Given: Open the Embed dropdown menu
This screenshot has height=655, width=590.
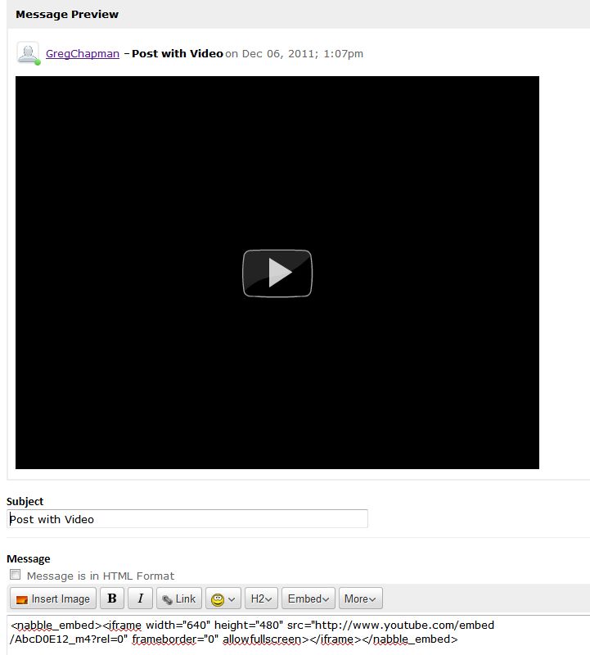Looking at the screenshot, I should tap(309, 599).
